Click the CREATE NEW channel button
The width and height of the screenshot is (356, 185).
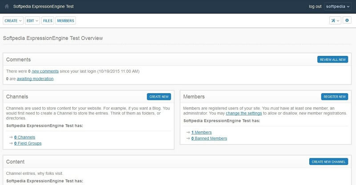[x=159, y=97]
